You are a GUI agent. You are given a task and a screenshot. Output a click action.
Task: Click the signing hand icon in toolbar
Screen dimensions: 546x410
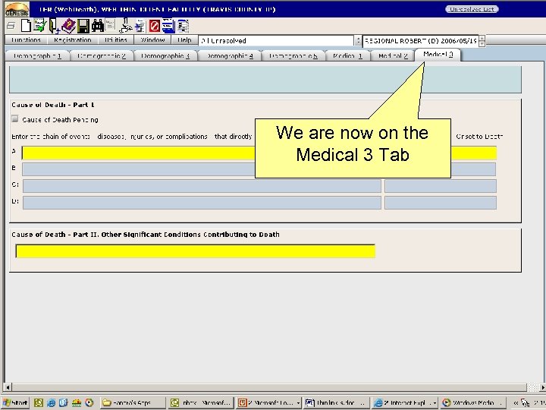pos(125,26)
